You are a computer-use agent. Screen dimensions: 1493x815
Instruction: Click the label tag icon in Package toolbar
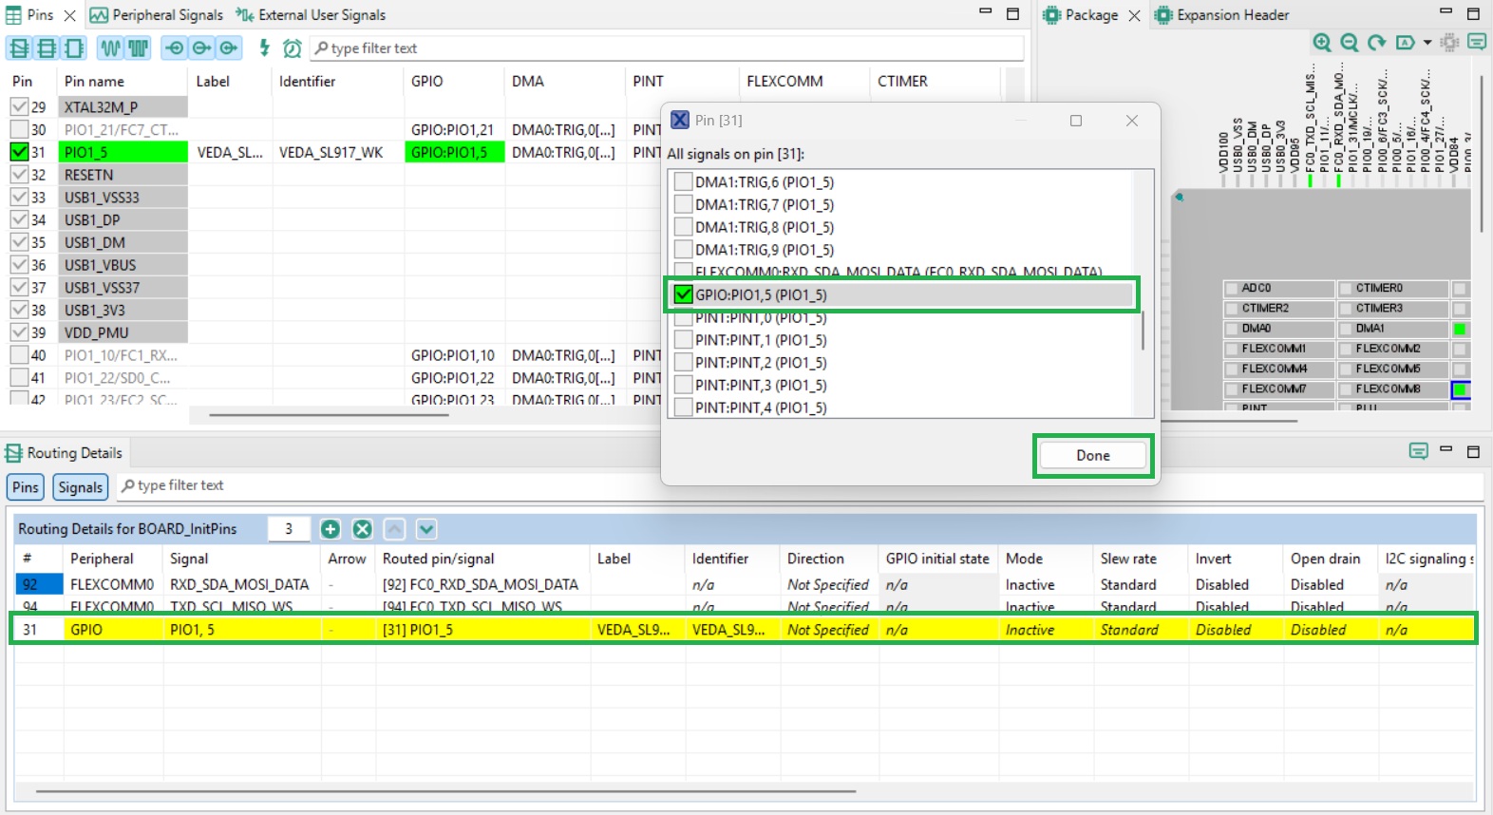1406,42
